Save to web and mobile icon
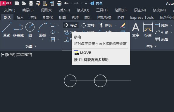 52,3
